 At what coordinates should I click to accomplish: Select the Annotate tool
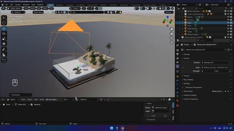4,49
